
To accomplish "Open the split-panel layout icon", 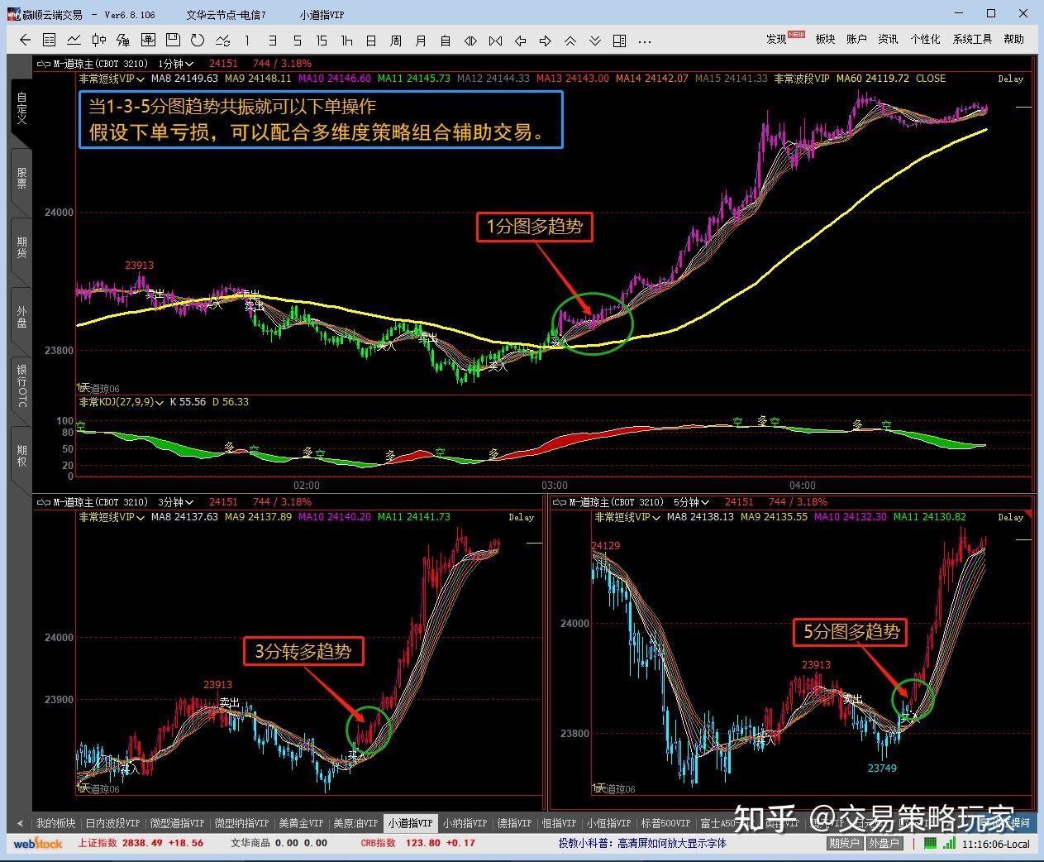I will pyautogui.click(x=620, y=41).
